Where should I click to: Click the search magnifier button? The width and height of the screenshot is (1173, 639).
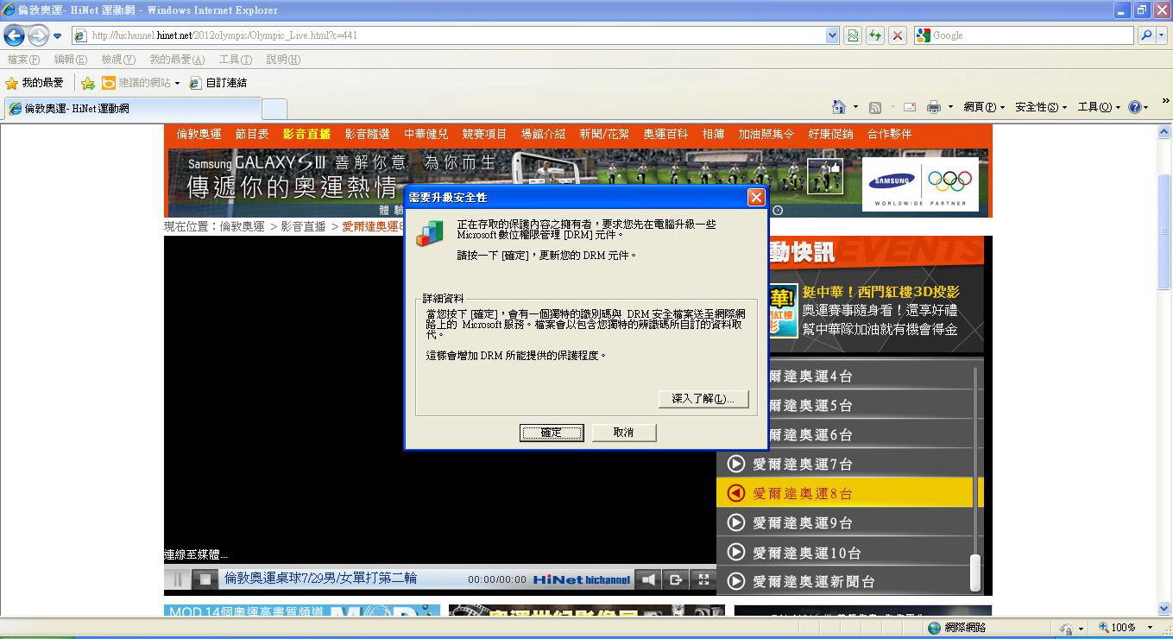tap(1145, 35)
